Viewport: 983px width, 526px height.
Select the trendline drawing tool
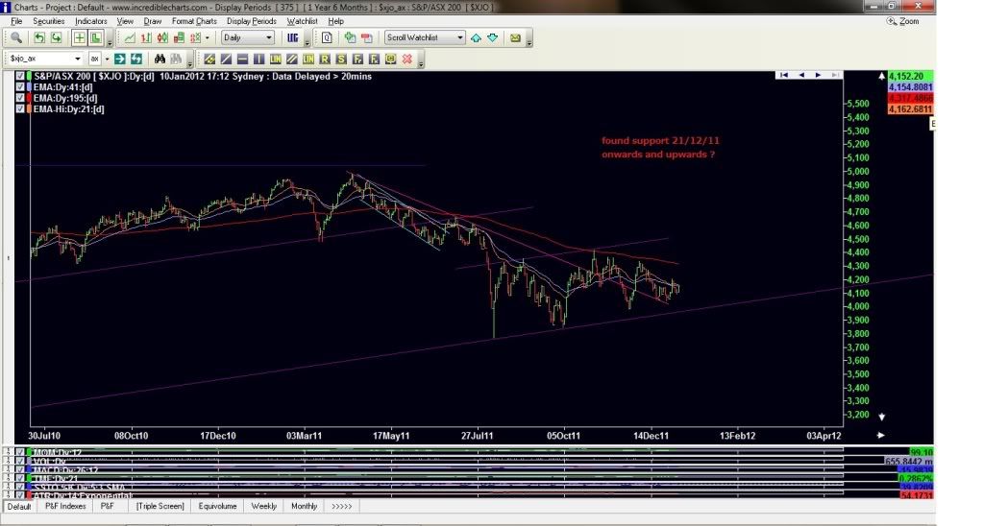tap(226, 59)
